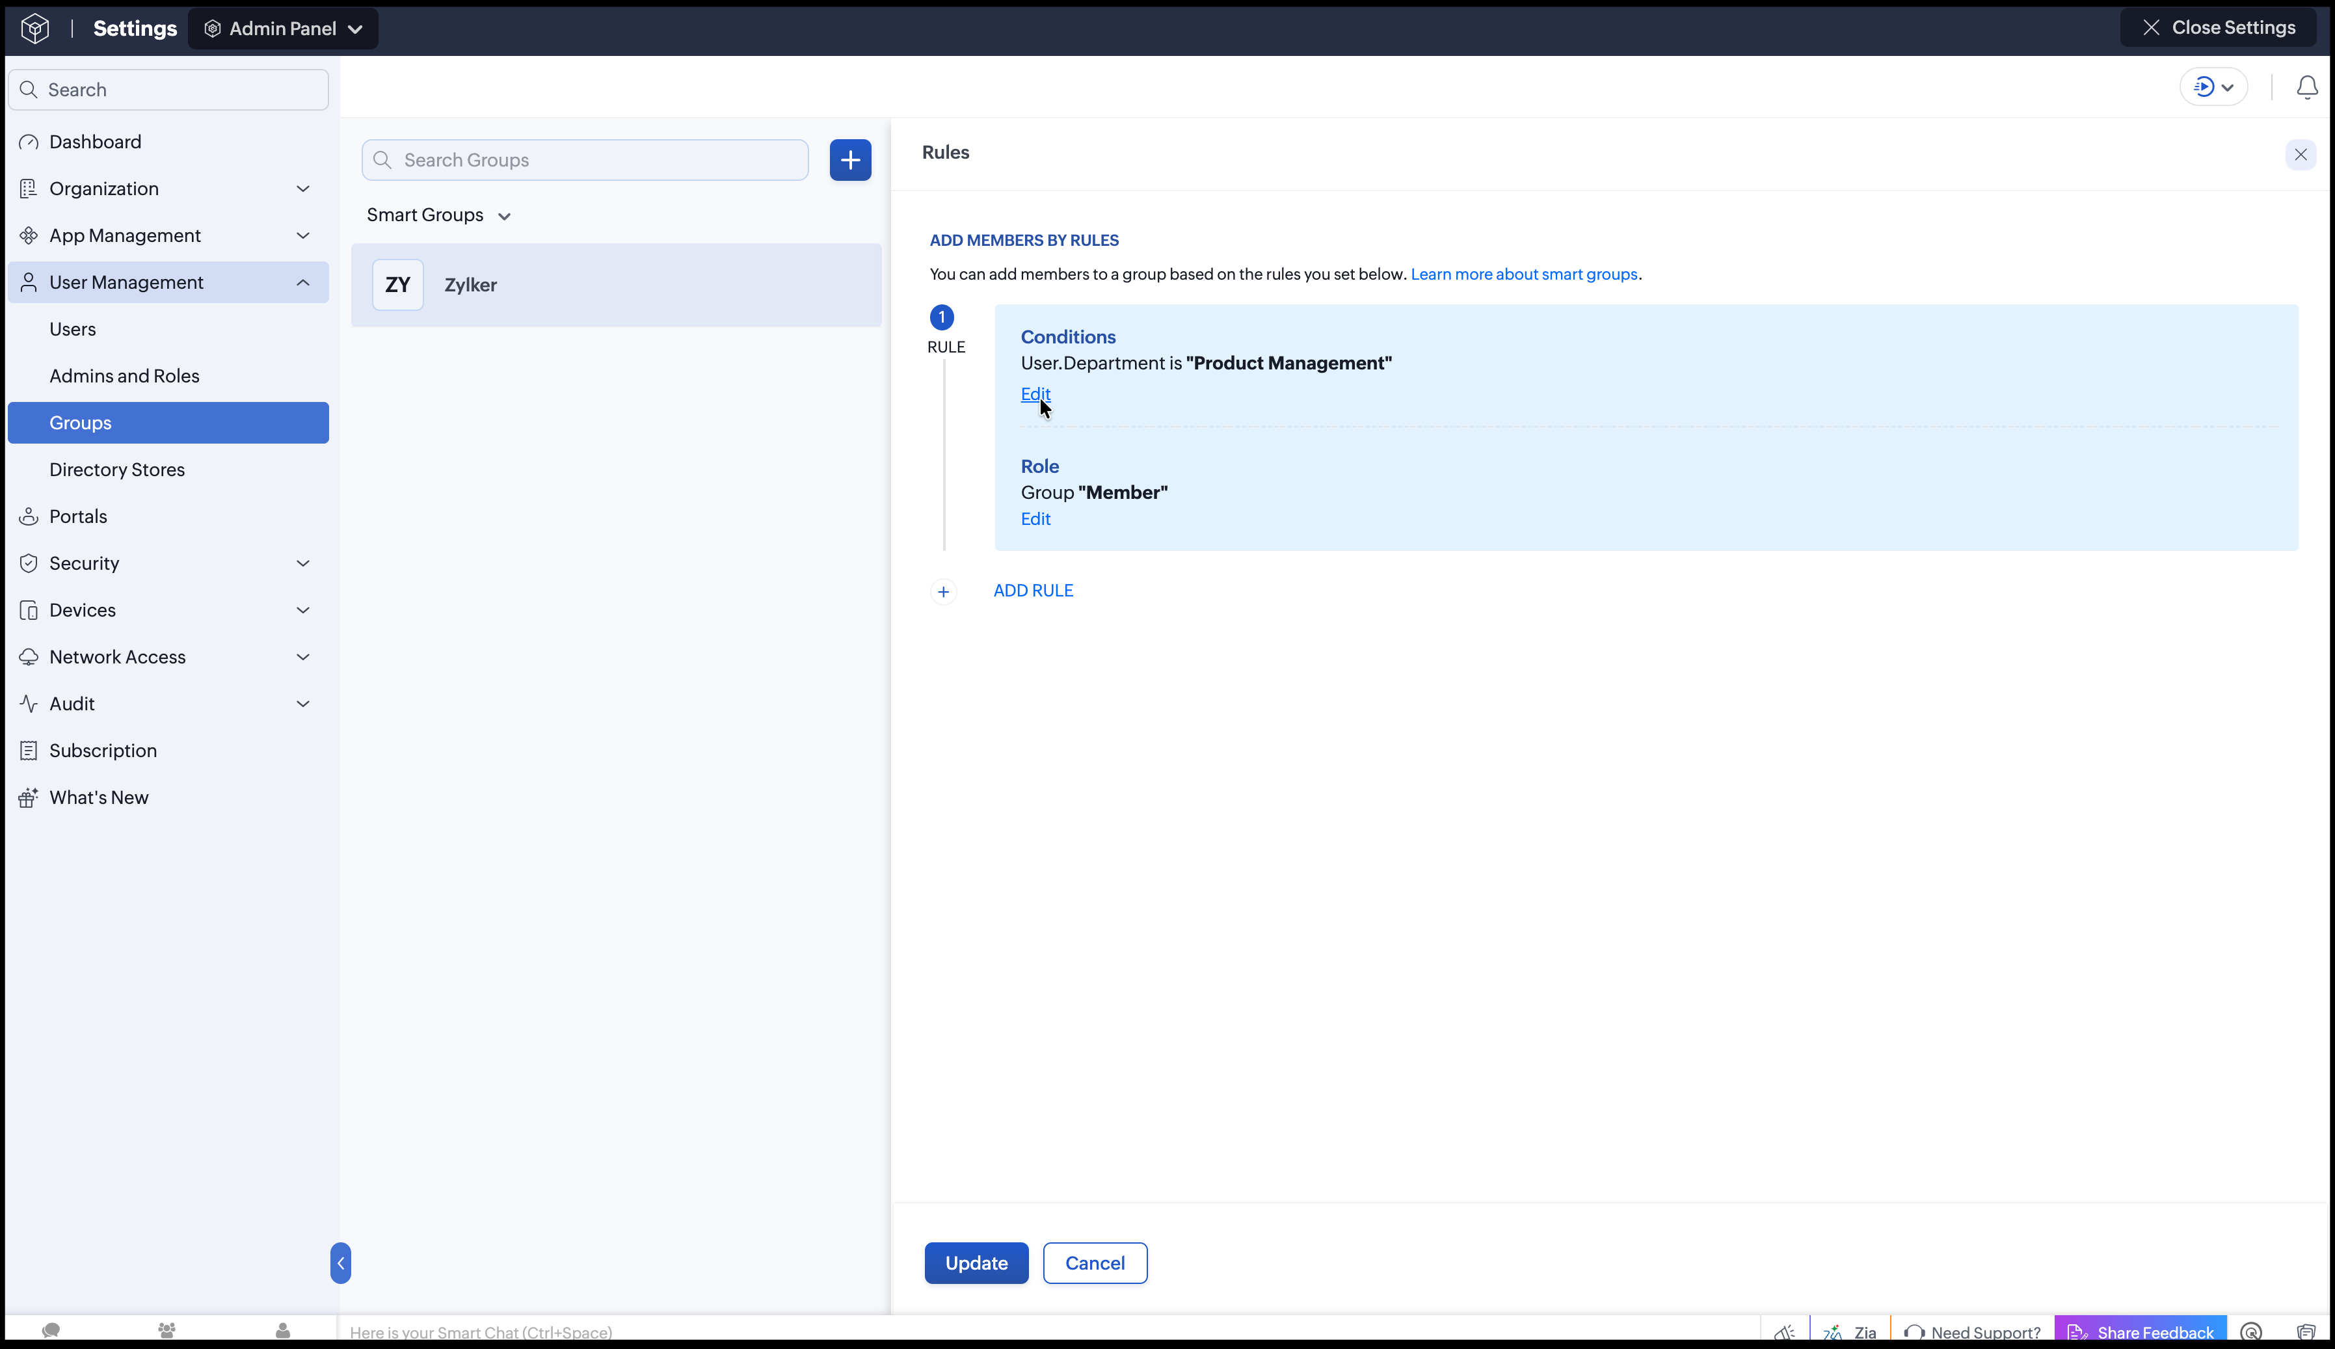The height and width of the screenshot is (1349, 2335).
Task: Click the Network Access cloud icon
Action: click(29, 657)
